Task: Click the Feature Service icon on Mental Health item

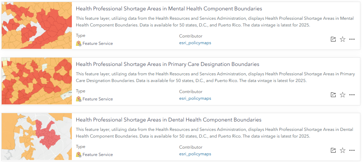Action: click(79, 44)
